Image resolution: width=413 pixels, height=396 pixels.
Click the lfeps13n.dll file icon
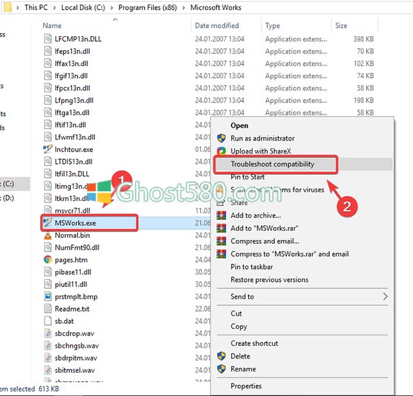[48, 51]
